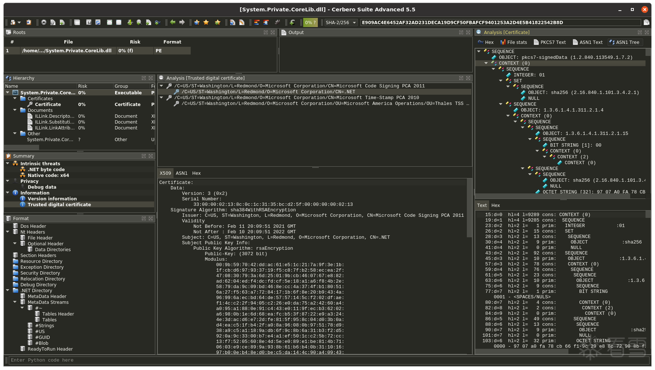Open the SHA-2/256 hash type dropdown
655x370 pixels.
pyautogui.click(x=341, y=22)
